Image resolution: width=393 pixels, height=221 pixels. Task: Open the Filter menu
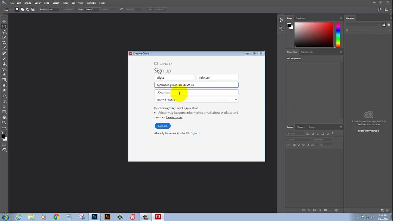[x=65, y=3]
